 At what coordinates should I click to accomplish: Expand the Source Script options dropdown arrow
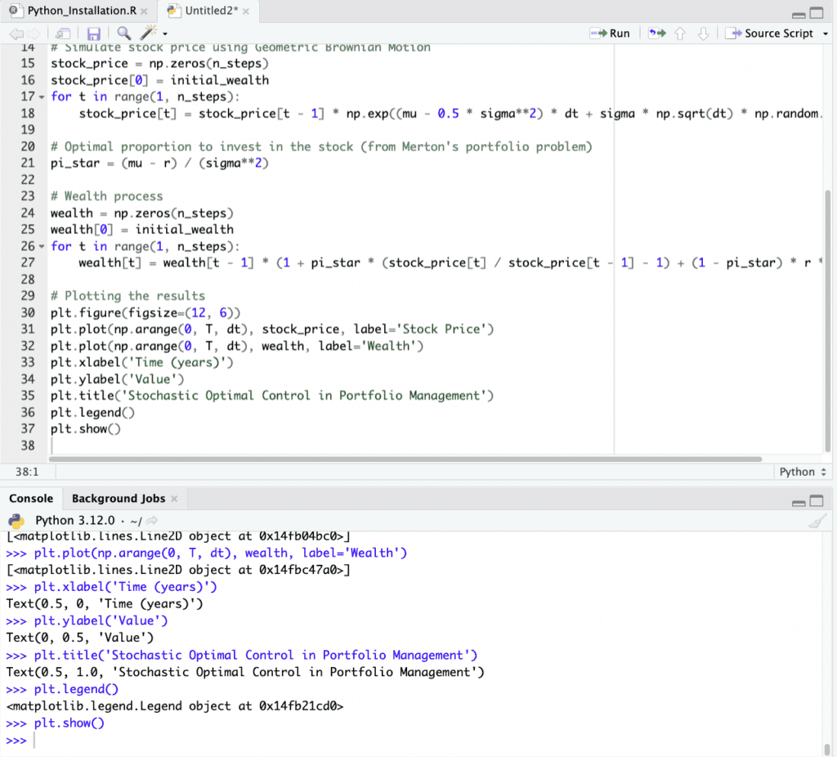pos(825,34)
